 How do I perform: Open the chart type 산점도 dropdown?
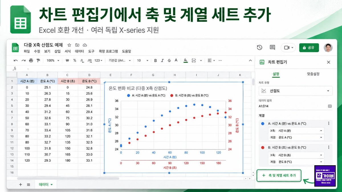(296, 91)
